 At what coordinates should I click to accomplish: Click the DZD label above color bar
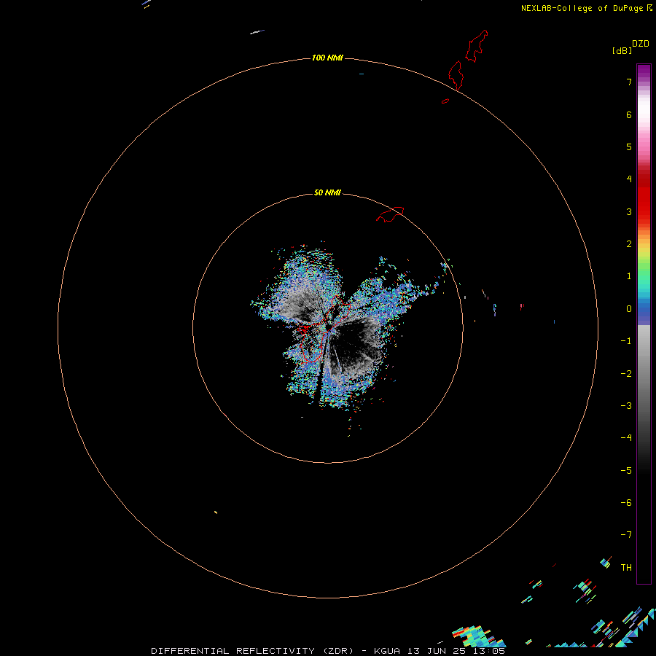click(x=641, y=44)
